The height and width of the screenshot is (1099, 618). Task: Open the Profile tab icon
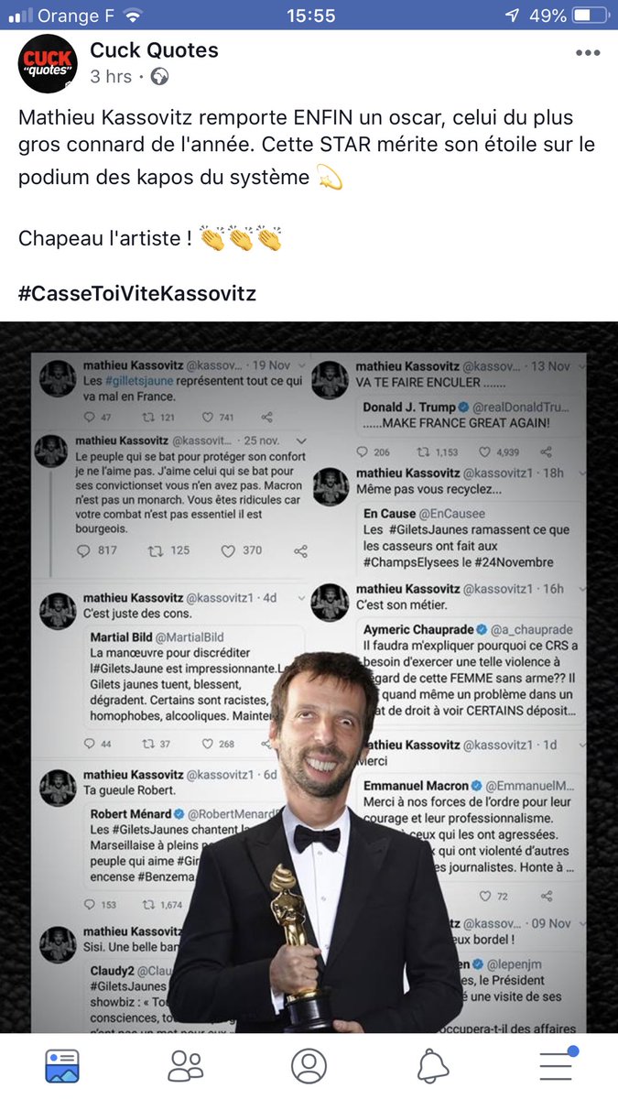pos(309,1065)
